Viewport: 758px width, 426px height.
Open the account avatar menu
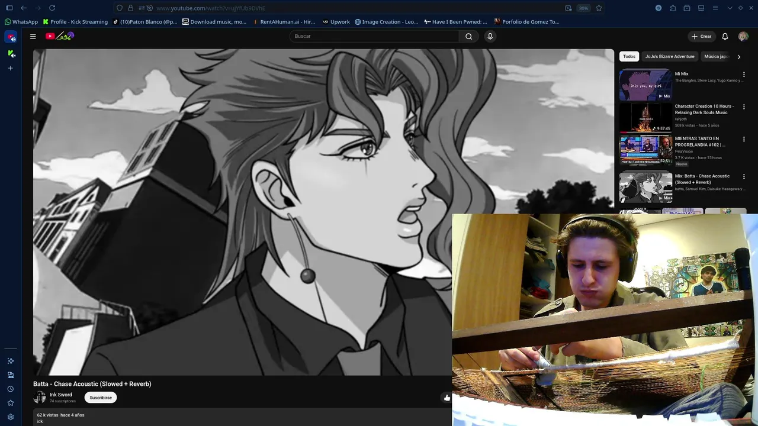pyautogui.click(x=743, y=36)
